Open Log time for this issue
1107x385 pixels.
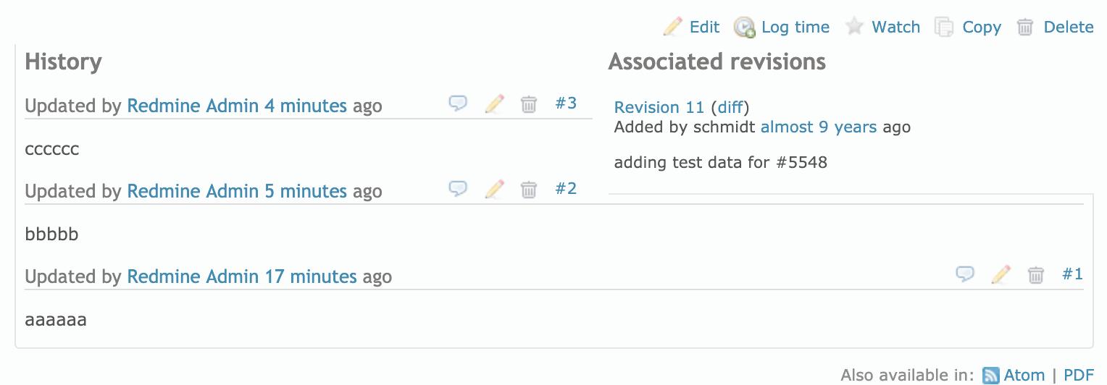(x=782, y=27)
